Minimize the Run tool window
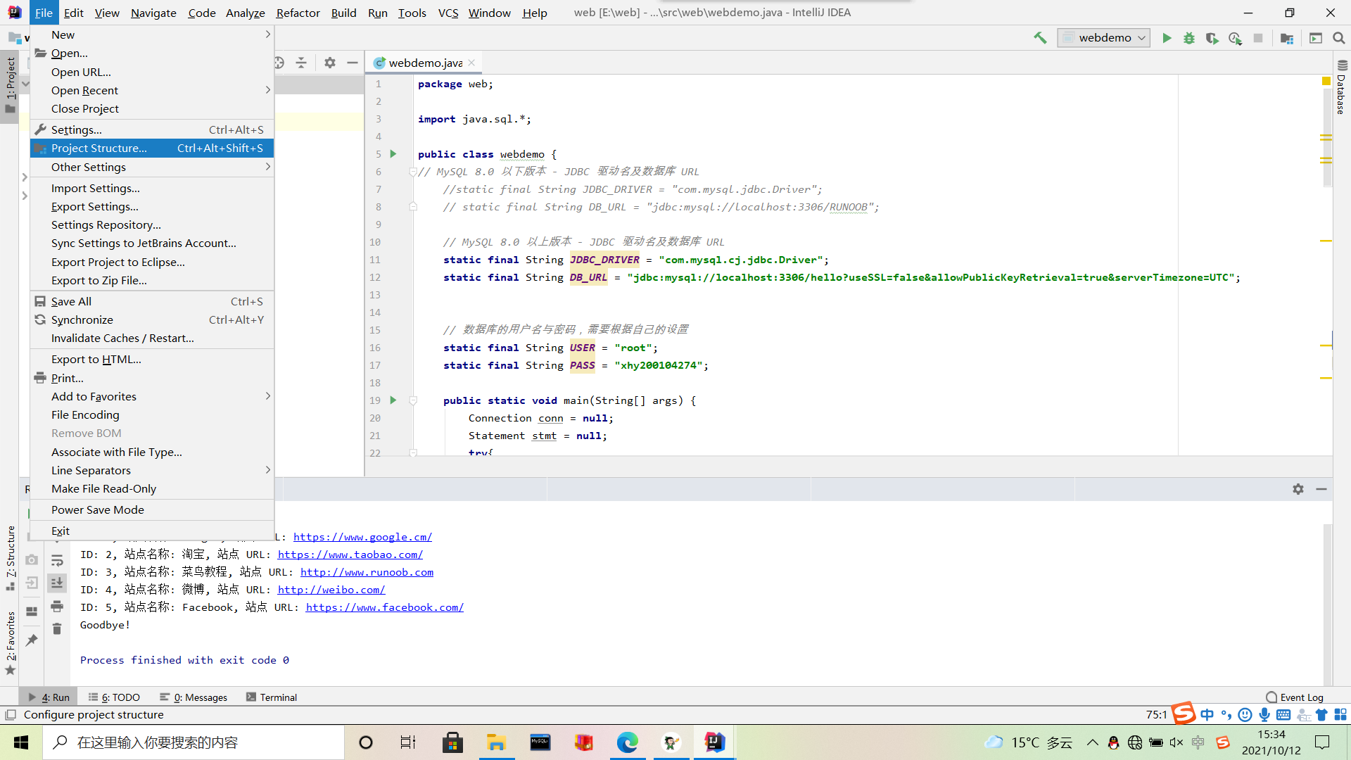This screenshot has height=760, width=1351. tap(1321, 489)
